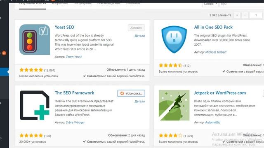The image size is (264, 148).
Task: Click The SEO Framework description paragraph
Action: 84,108
